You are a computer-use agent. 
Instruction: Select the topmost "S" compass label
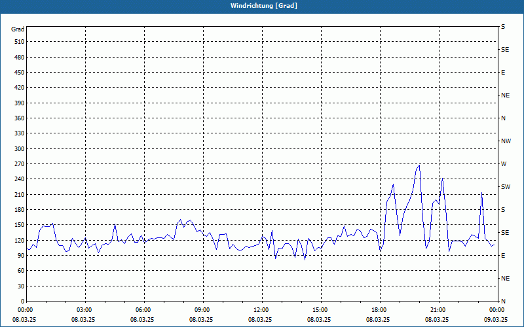[503, 27]
